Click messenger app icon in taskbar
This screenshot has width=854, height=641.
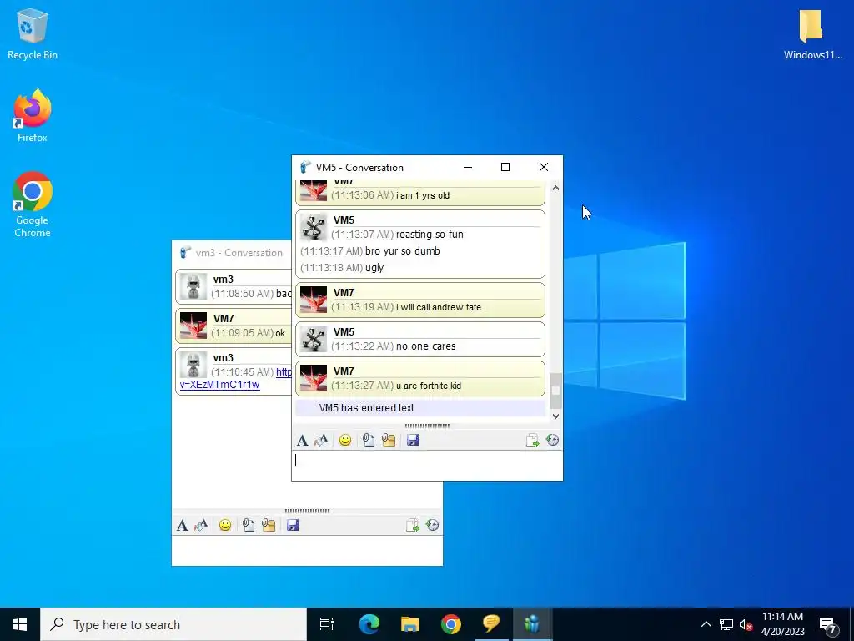pos(532,623)
